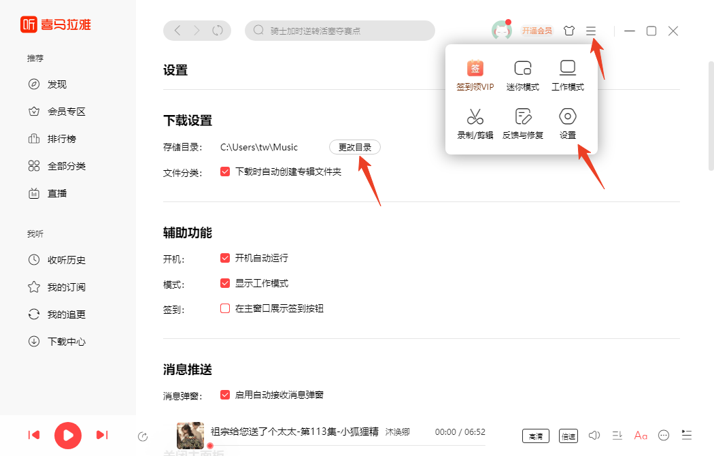
Task: Open 倍速 playback speed selector
Action: point(568,436)
